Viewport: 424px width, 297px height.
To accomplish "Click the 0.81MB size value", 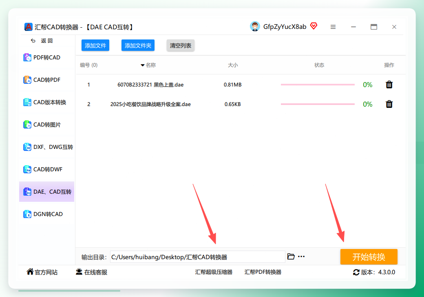I will click(x=232, y=85).
